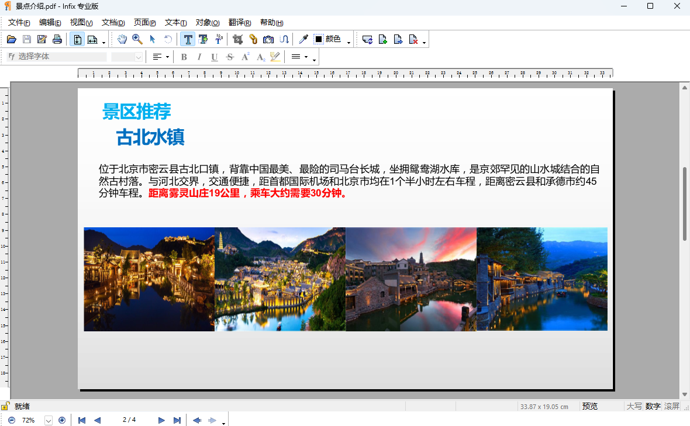Expand the text alignment dropdown
Viewport: 690px width, 426px height.
167,57
